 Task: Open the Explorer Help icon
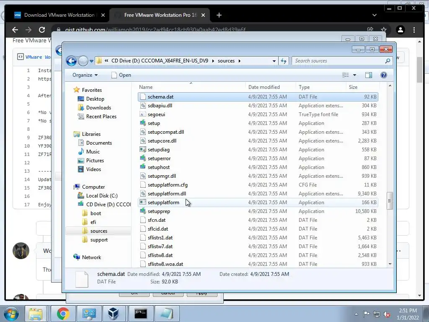click(x=384, y=75)
